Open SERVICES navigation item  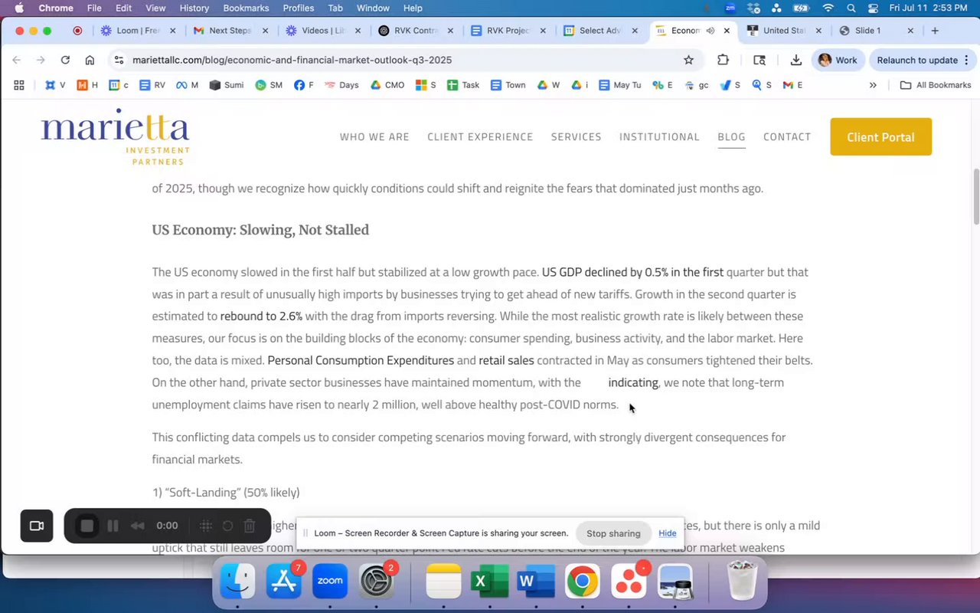(577, 137)
